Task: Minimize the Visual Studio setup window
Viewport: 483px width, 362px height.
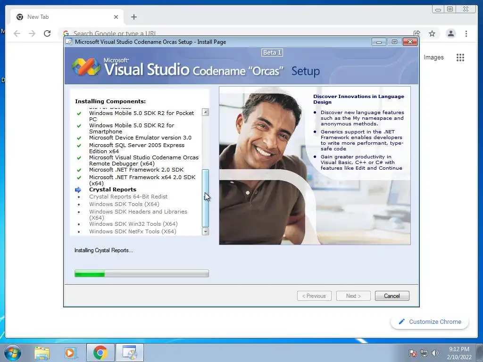Action: point(379,42)
